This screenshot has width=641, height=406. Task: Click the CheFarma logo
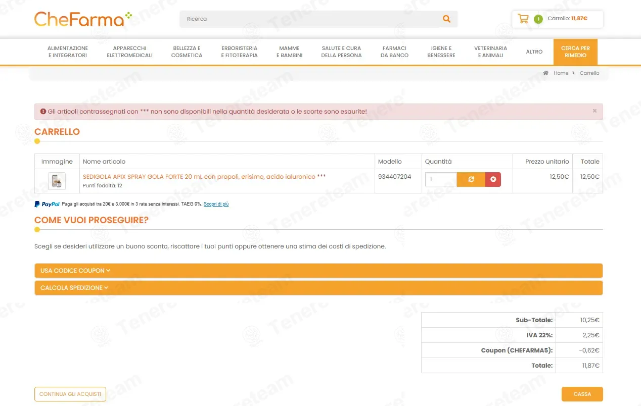(x=83, y=19)
